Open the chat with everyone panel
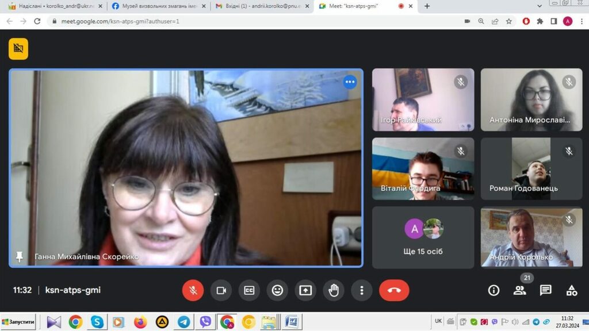Screen dimensions: 589x331 coord(545,290)
